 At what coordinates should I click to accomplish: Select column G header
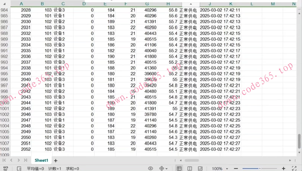tap(147, 4)
